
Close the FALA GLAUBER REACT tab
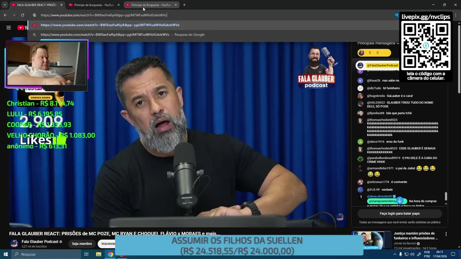coord(61,5)
